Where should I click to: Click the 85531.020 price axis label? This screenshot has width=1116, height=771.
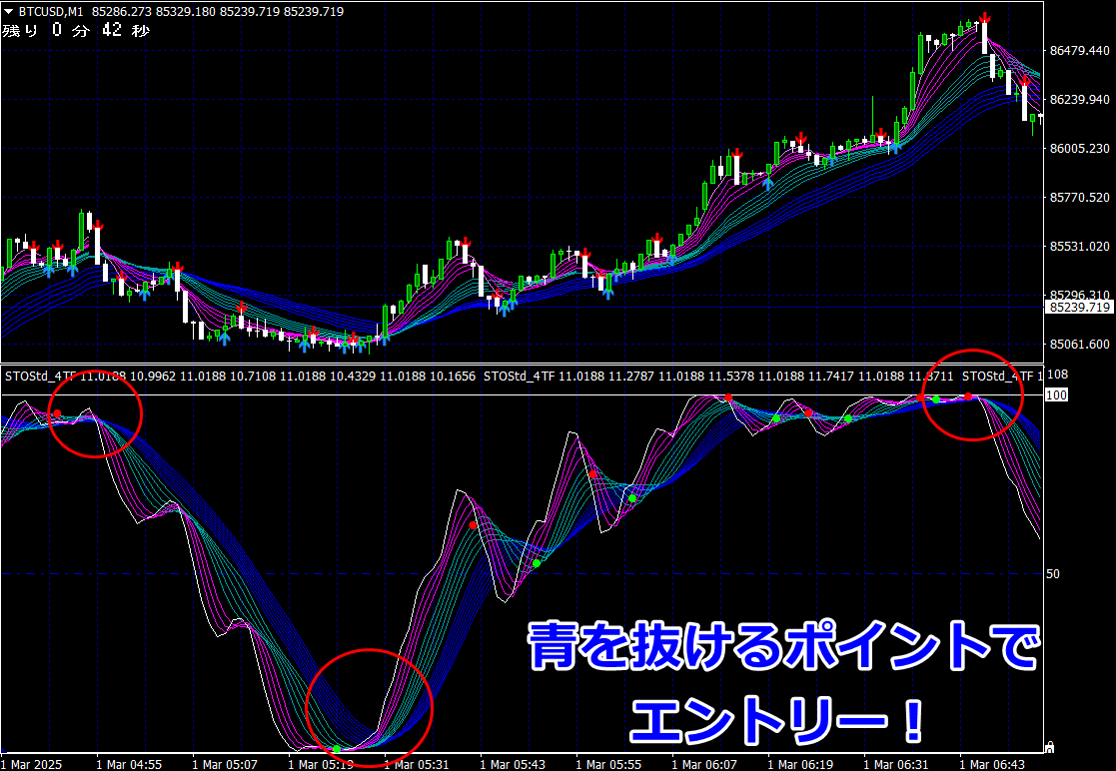(x=1080, y=246)
